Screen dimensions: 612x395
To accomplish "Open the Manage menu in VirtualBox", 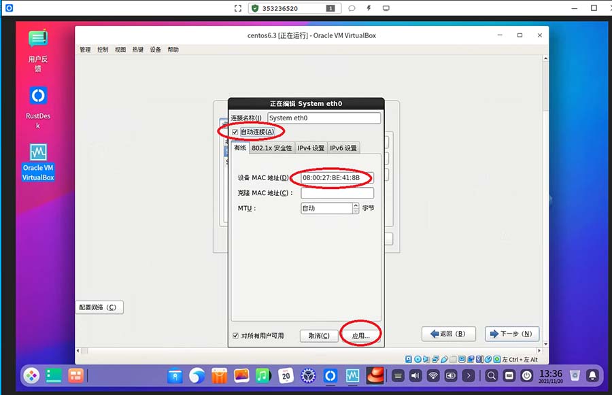I will 85,50.
